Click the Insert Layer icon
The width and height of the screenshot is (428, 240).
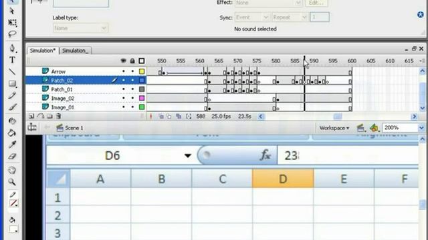pyautogui.click(x=31, y=117)
